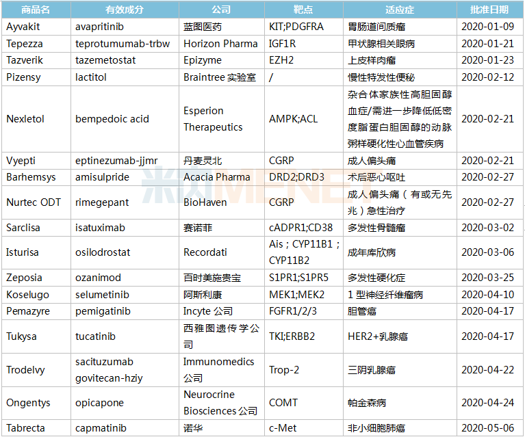Image resolution: width=525 pixels, height=437 pixels.
Task: Click the 有效成分 column header
Action: click(125, 10)
